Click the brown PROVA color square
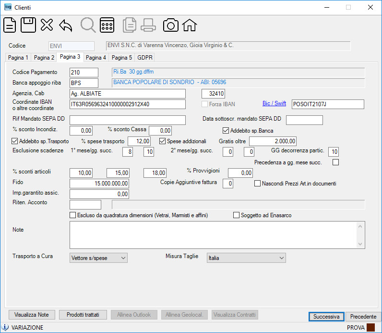The height and width of the screenshot is (333, 382). pyautogui.click(x=370, y=327)
